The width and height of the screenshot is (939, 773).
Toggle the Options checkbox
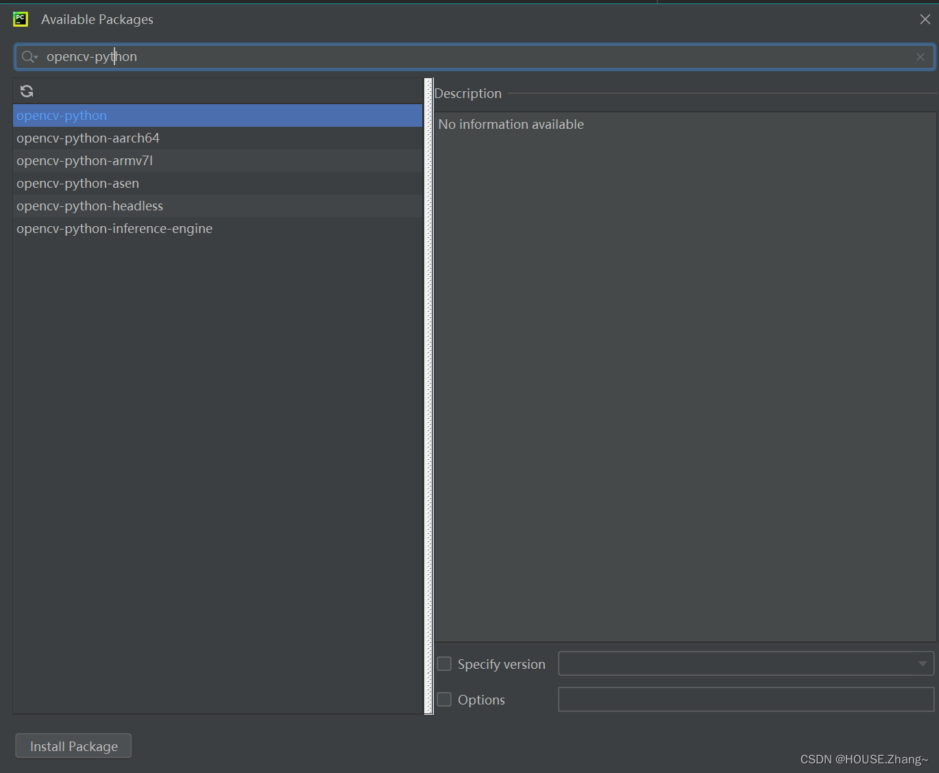444,700
